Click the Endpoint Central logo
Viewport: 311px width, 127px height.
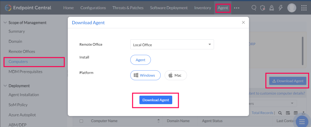click(28, 8)
